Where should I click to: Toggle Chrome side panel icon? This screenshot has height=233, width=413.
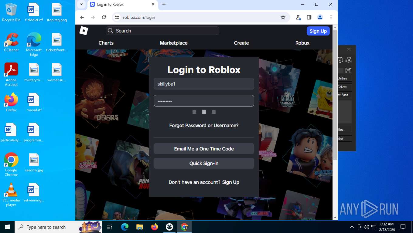click(x=309, y=17)
